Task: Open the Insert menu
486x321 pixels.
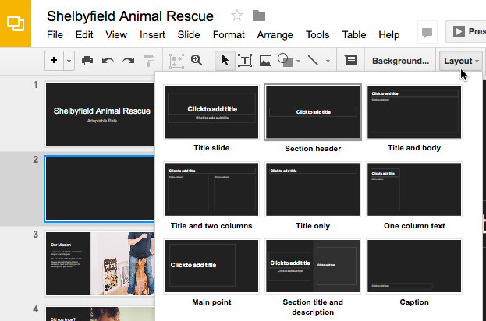Action: (x=152, y=34)
